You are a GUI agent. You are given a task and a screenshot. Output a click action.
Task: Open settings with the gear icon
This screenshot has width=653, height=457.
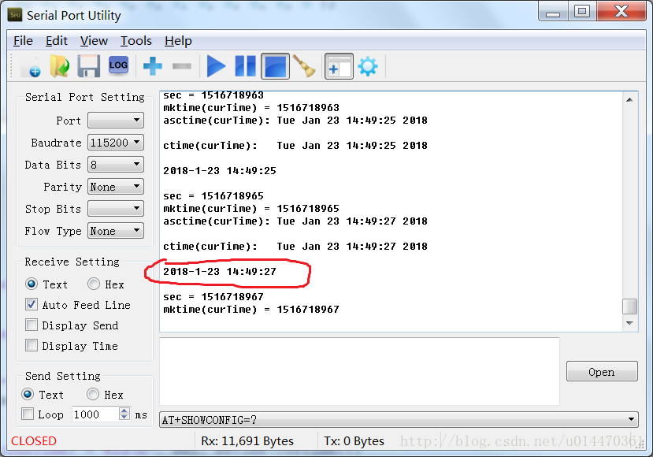point(368,66)
